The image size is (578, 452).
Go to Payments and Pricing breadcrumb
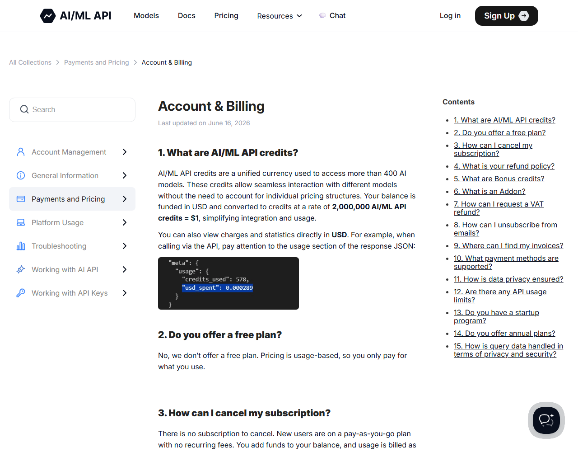tap(97, 62)
